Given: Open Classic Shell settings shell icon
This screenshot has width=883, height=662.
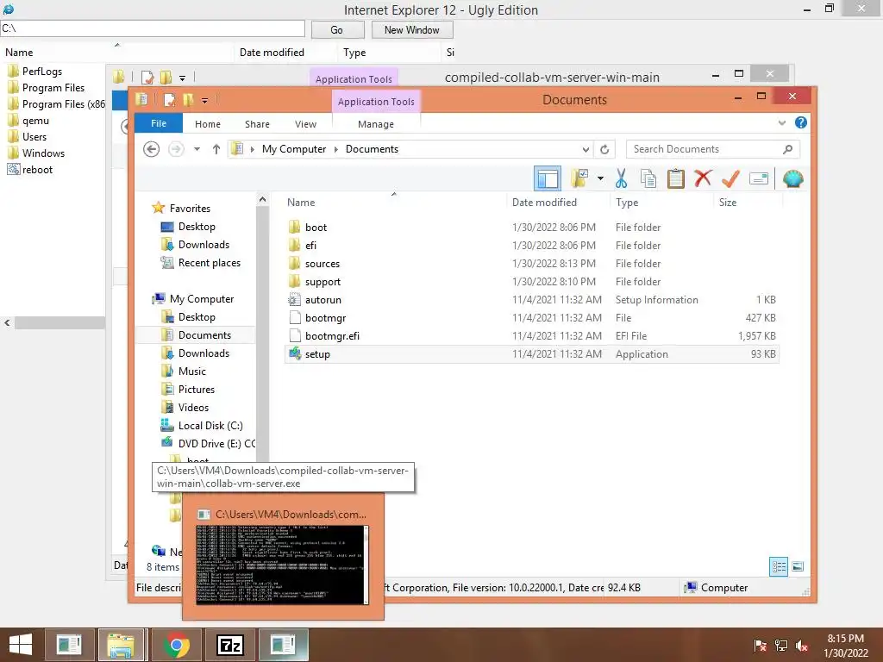Looking at the screenshot, I should click(x=793, y=179).
